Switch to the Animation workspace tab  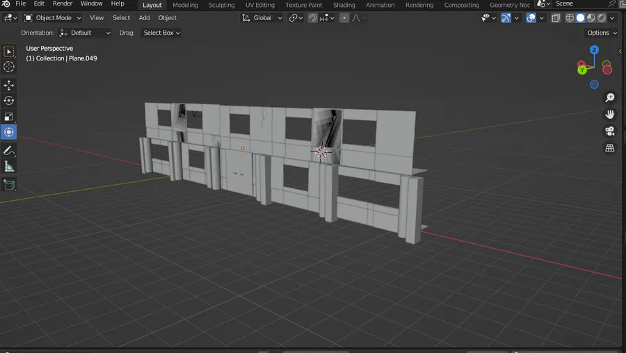[x=380, y=5]
